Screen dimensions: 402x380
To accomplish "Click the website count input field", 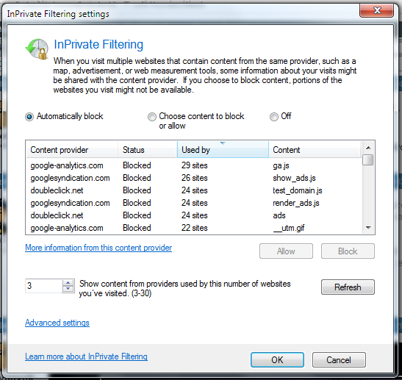I will click(x=43, y=286).
